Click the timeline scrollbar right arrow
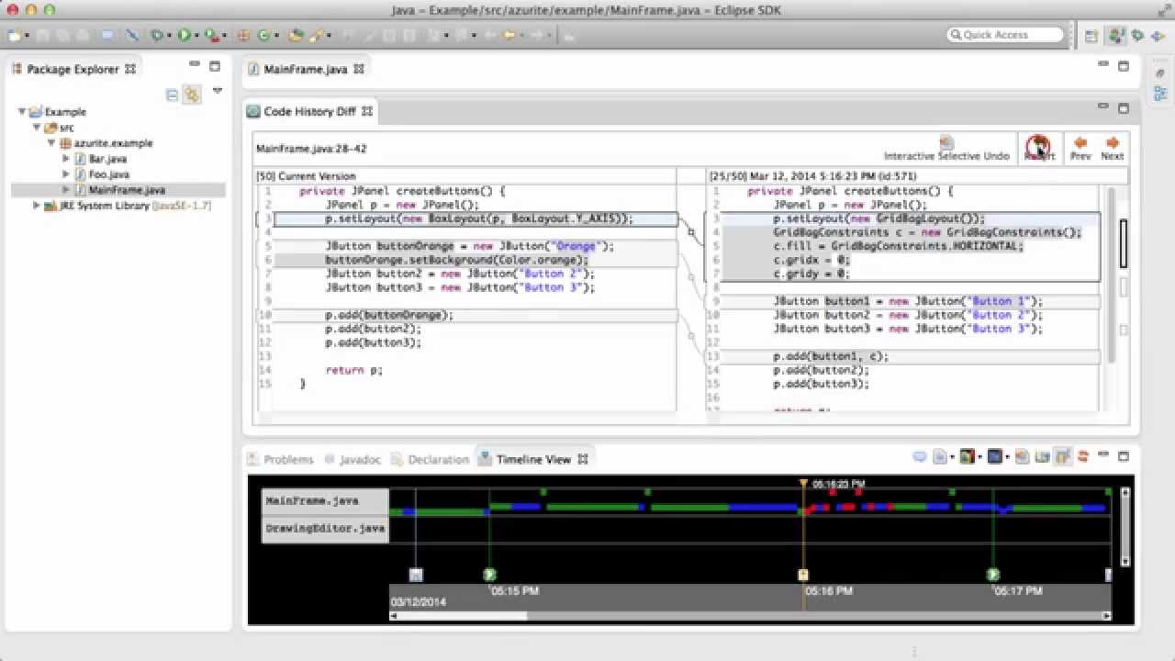This screenshot has width=1175, height=661. [x=1106, y=616]
